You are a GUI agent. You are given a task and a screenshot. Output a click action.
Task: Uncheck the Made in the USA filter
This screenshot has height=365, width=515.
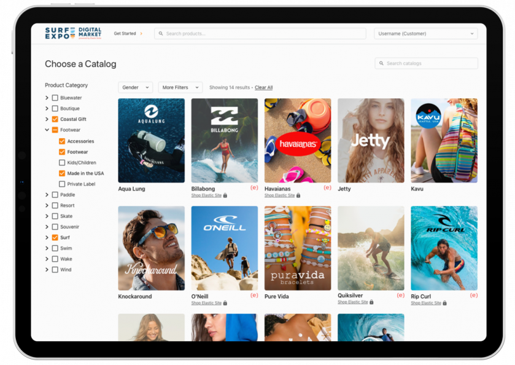(62, 173)
